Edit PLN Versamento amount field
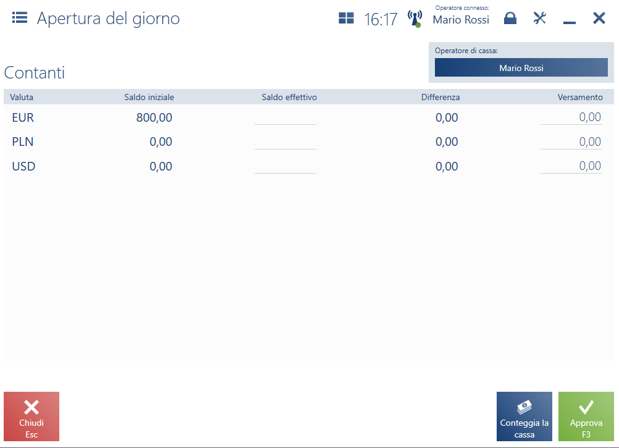619x448 pixels. pyautogui.click(x=571, y=142)
